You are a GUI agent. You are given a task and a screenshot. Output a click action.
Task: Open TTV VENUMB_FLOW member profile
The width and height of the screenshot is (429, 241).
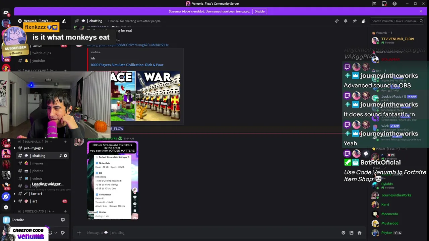397,41
